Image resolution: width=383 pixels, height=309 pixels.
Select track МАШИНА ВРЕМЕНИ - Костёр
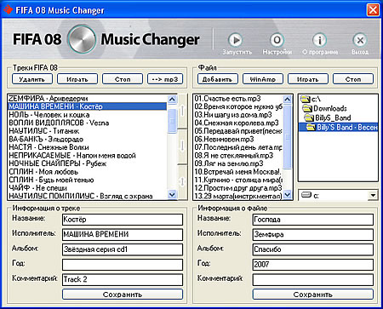coord(88,106)
